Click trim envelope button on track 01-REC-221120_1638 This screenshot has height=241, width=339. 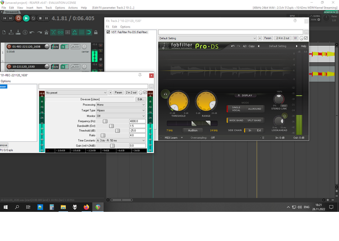[75, 47]
